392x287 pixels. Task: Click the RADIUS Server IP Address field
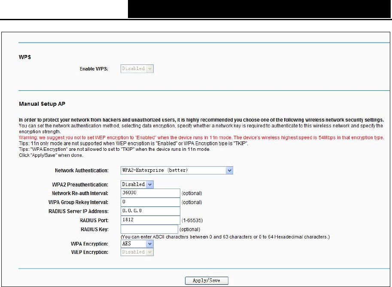[x=150, y=211]
